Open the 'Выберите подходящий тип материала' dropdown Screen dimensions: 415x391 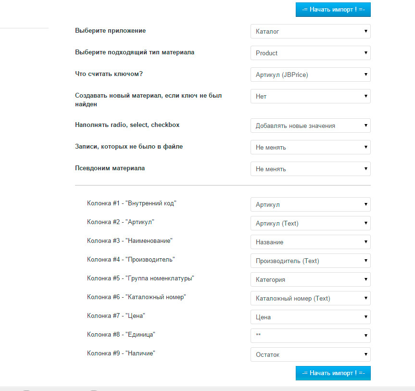(310, 53)
